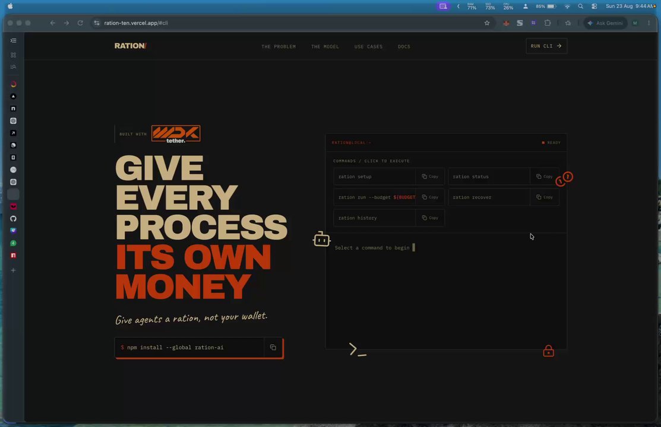Click the npm install command text
Image resolution: width=661 pixels, height=427 pixels.
[175, 348]
